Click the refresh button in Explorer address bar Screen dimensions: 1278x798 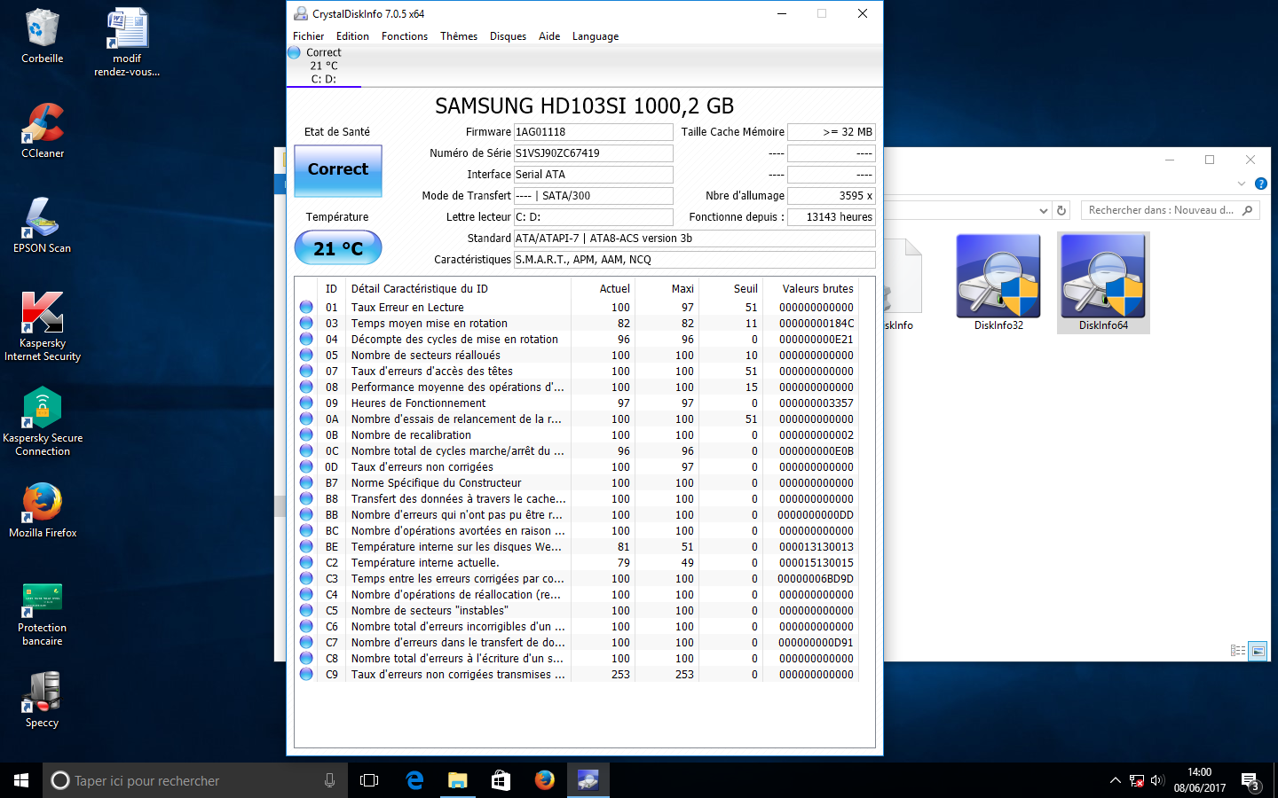click(1061, 210)
